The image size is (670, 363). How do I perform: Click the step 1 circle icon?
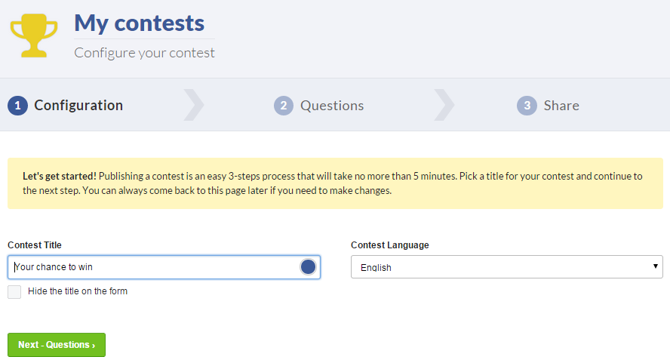click(x=17, y=106)
